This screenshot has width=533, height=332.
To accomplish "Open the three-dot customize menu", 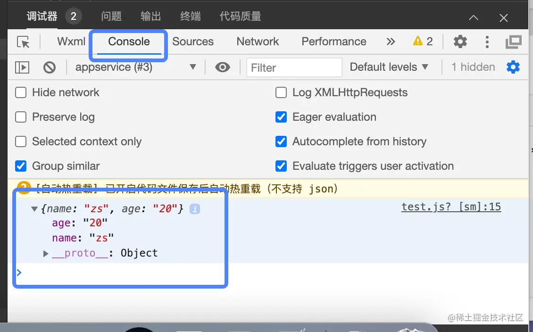I will pyautogui.click(x=487, y=42).
